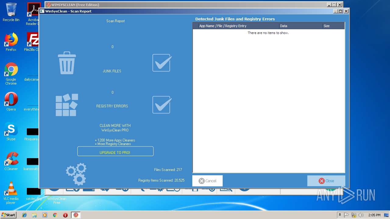This screenshot has height=219, width=390.
Task: Click the WinSysClean taskbar button
Action: tap(76, 215)
